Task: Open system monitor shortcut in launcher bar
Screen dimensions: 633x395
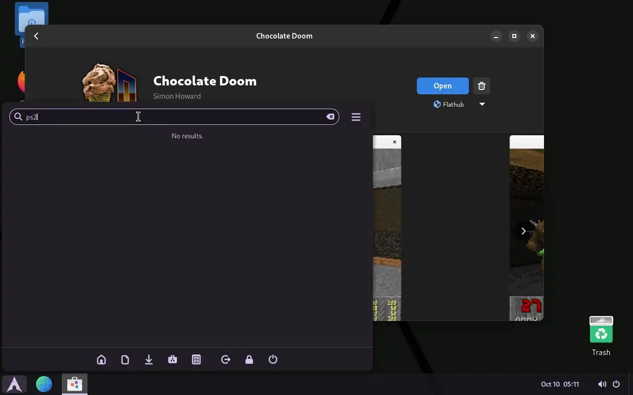Action: click(196, 359)
